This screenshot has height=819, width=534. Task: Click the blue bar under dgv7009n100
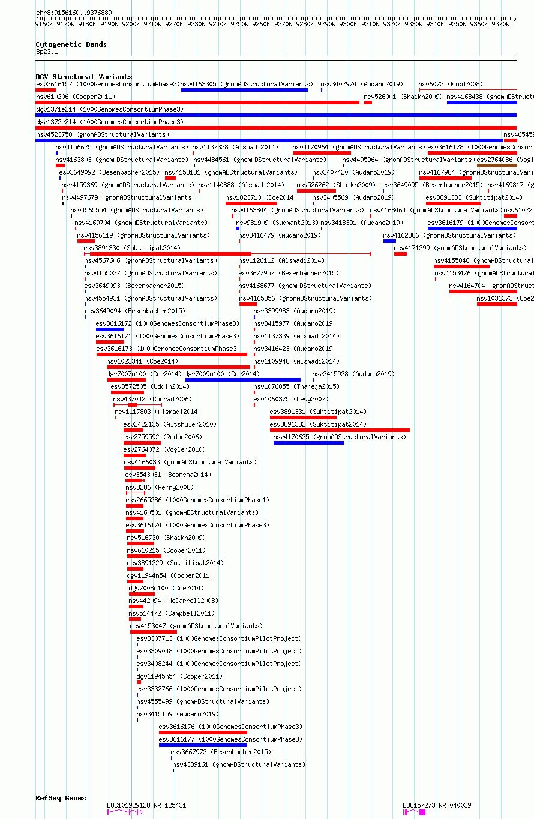[242, 380]
